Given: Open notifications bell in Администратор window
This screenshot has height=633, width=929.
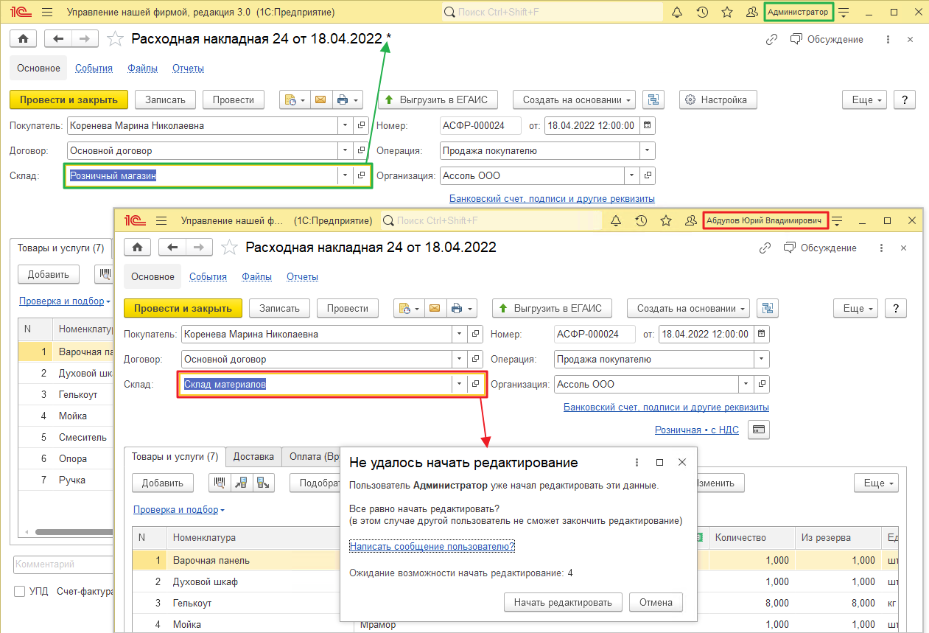Looking at the screenshot, I should click(x=678, y=13).
